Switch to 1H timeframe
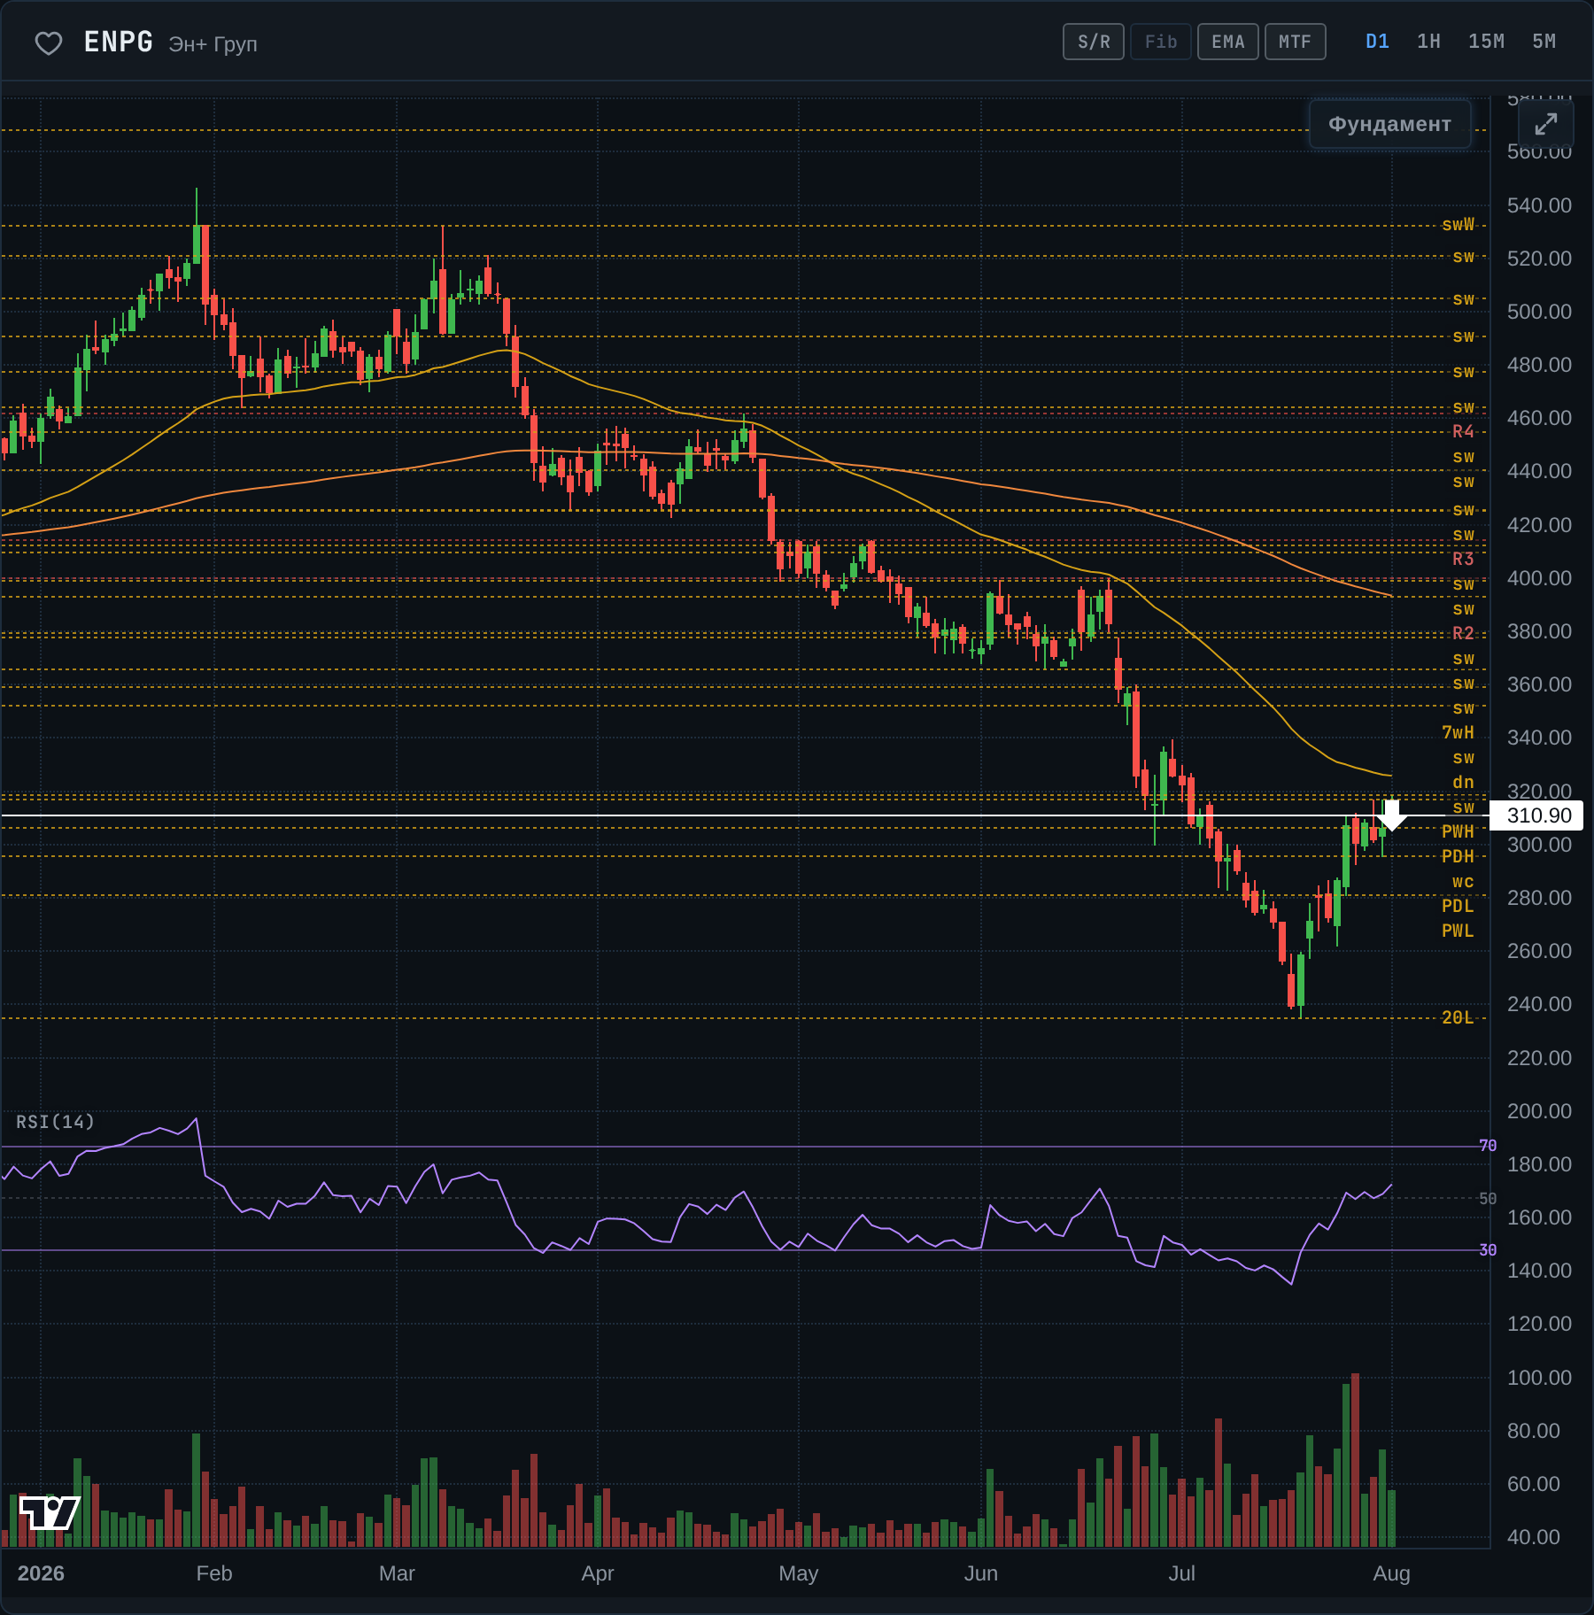This screenshot has width=1594, height=1615. coord(1428,42)
